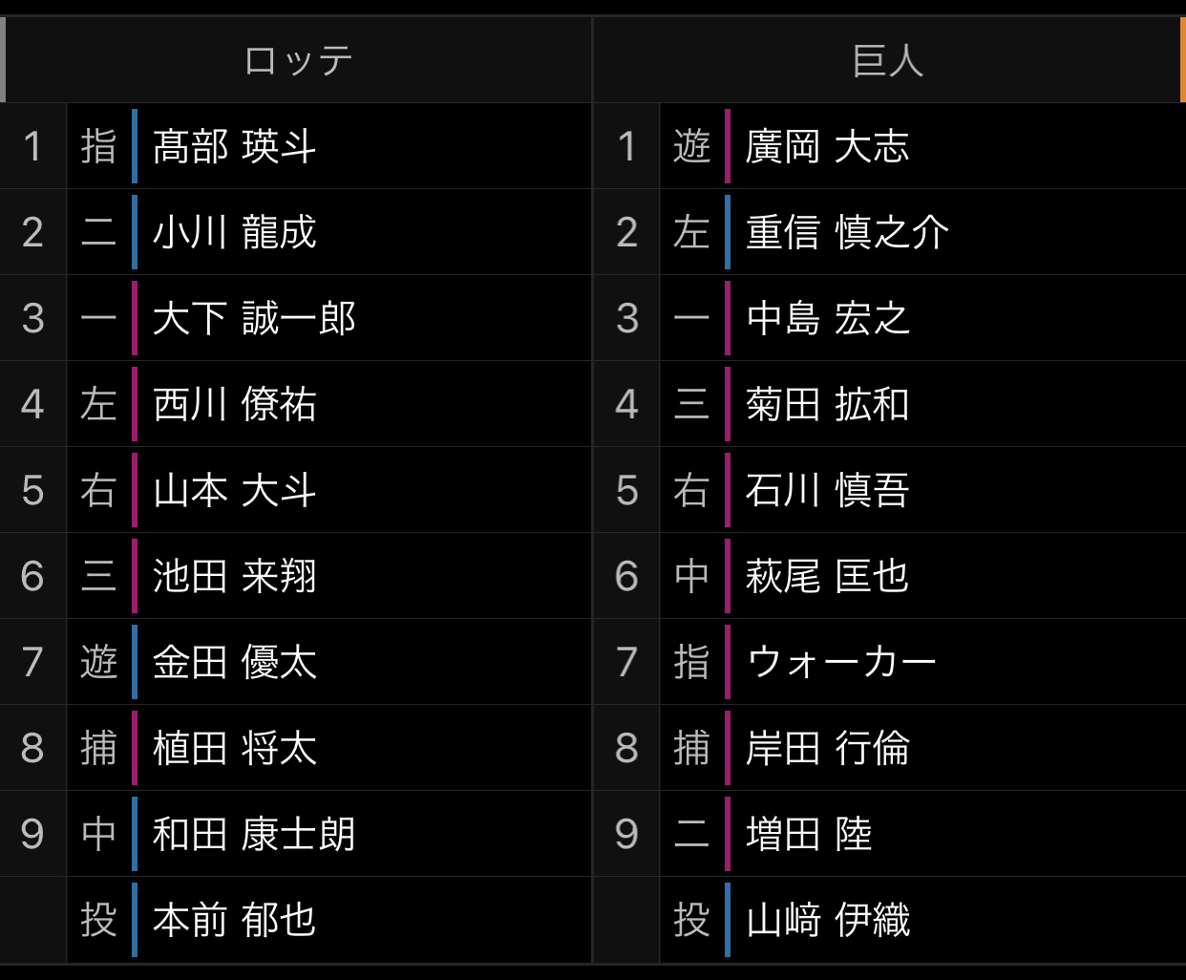Open player 小川 龍成
This screenshot has width=1186, height=980.
(x=234, y=232)
